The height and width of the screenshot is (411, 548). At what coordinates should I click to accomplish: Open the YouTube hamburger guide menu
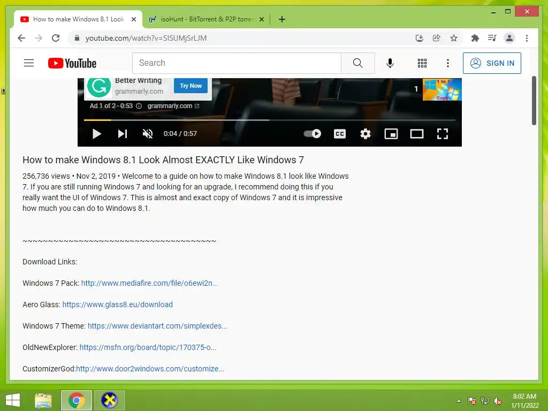click(x=29, y=63)
